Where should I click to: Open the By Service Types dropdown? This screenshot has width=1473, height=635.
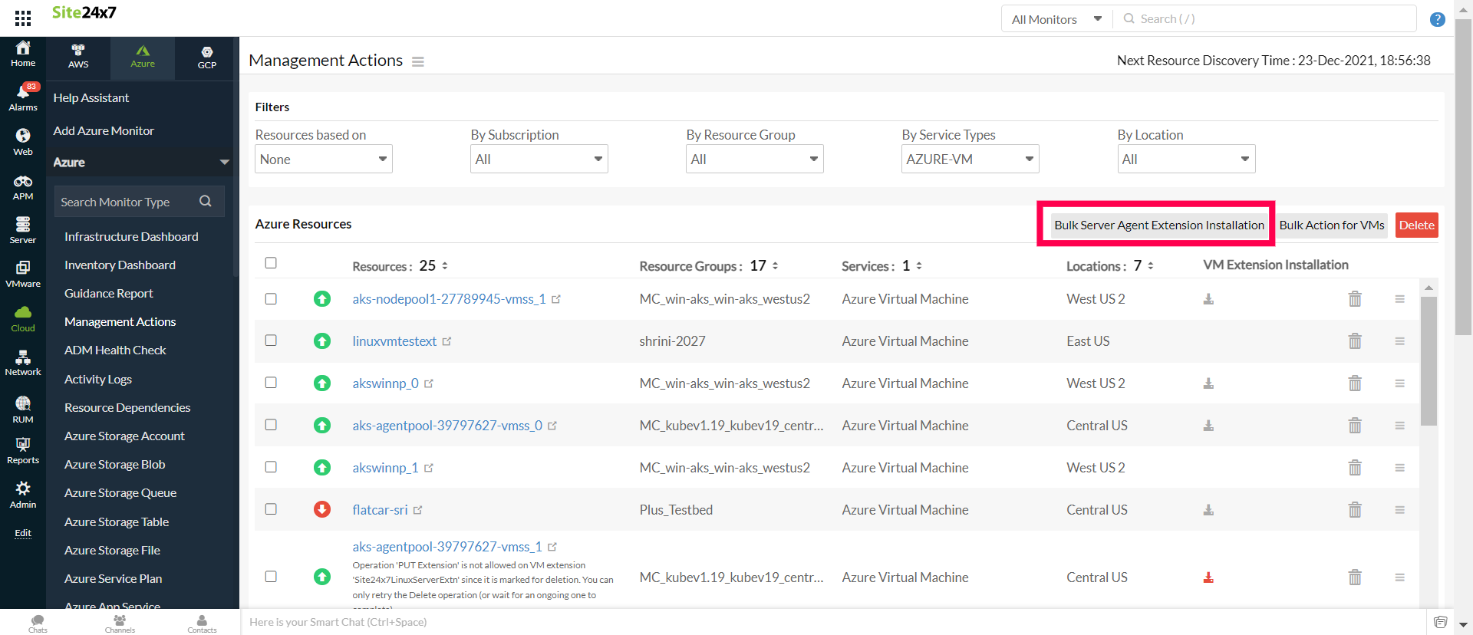[970, 160]
